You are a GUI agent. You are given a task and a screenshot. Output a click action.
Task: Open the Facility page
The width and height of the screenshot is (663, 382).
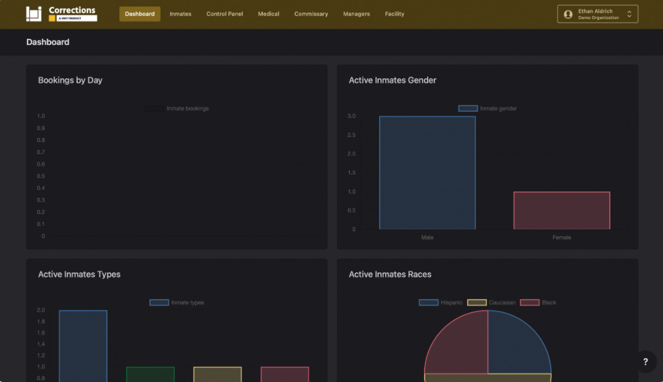tap(394, 14)
